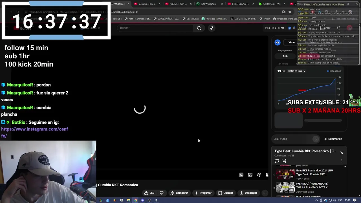Dislike the Cumbia RKT Romantica video
This screenshot has width=361, height=203.
point(162,193)
